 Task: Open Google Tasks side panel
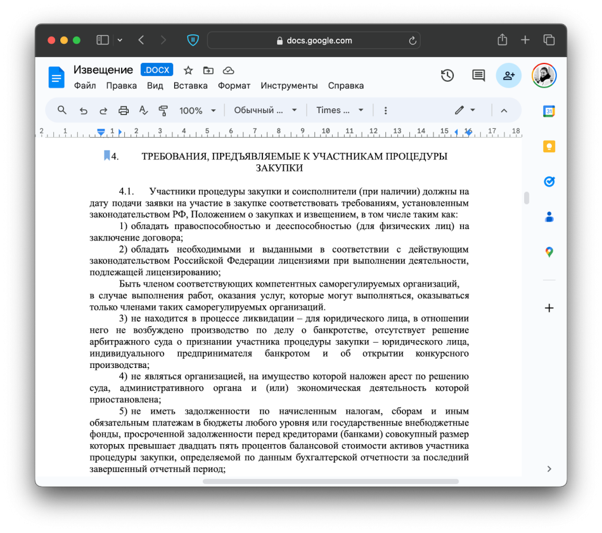pyautogui.click(x=549, y=181)
